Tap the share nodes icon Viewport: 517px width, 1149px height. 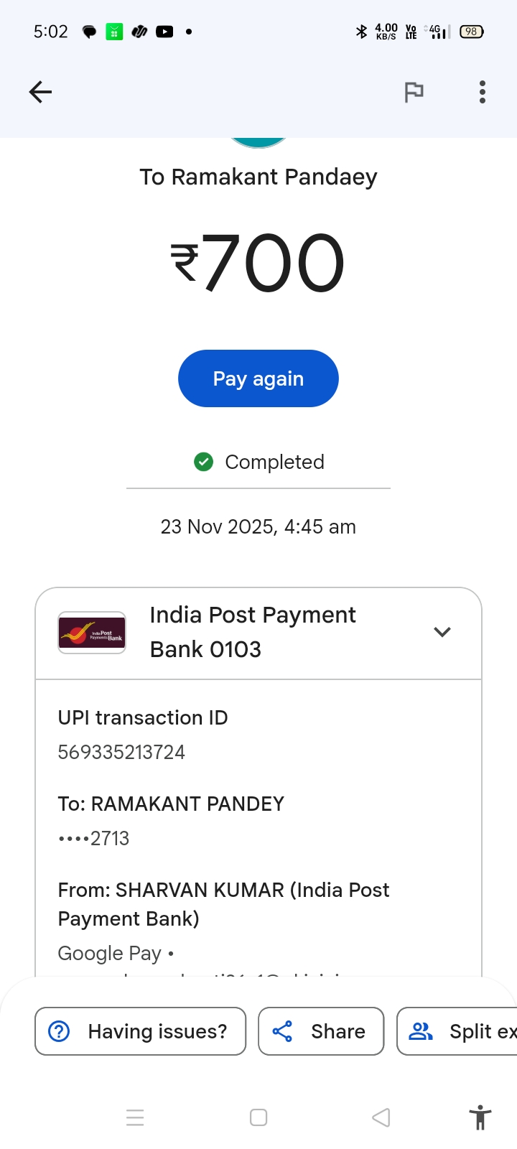pyautogui.click(x=282, y=1031)
